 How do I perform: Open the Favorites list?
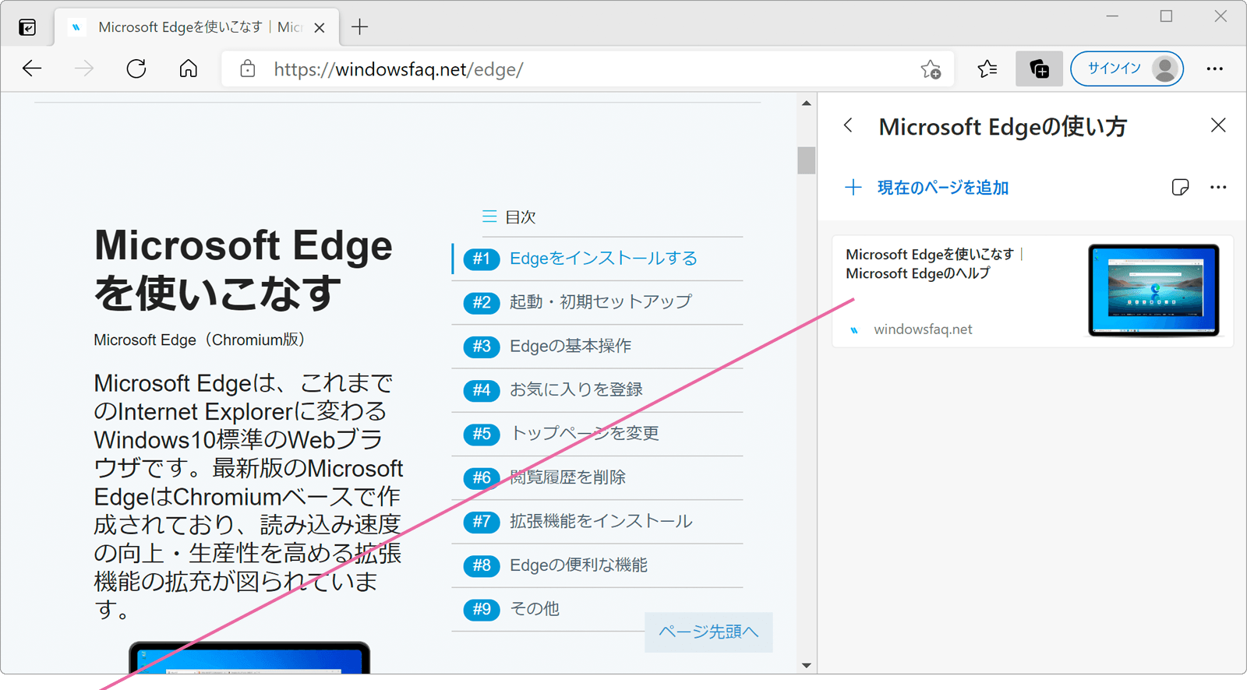[987, 69]
